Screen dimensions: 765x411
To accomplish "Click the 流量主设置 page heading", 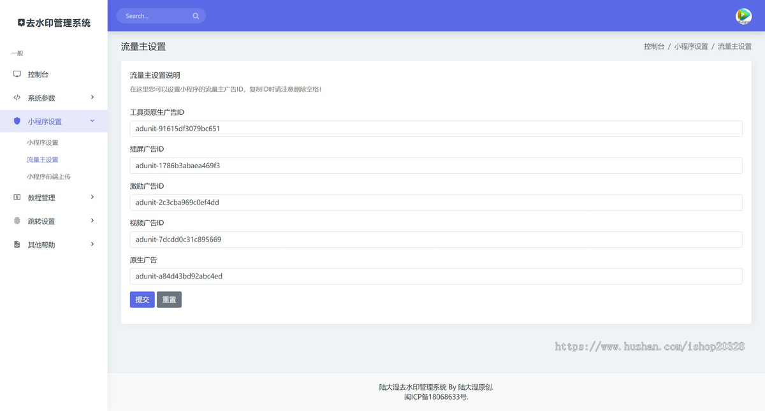I will pyautogui.click(x=143, y=47).
